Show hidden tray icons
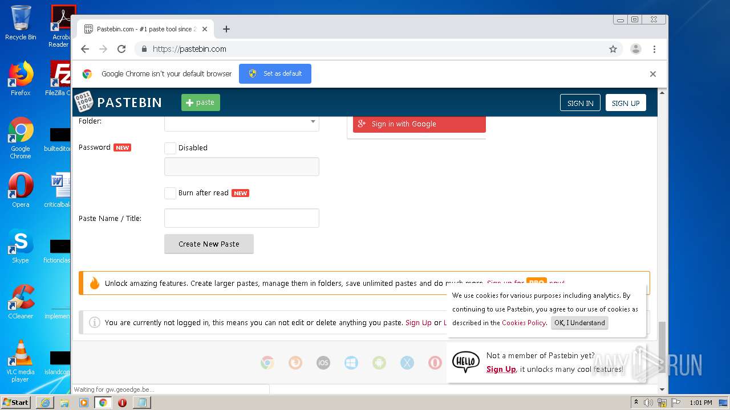The image size is (730, 410). tap(636, 403)
